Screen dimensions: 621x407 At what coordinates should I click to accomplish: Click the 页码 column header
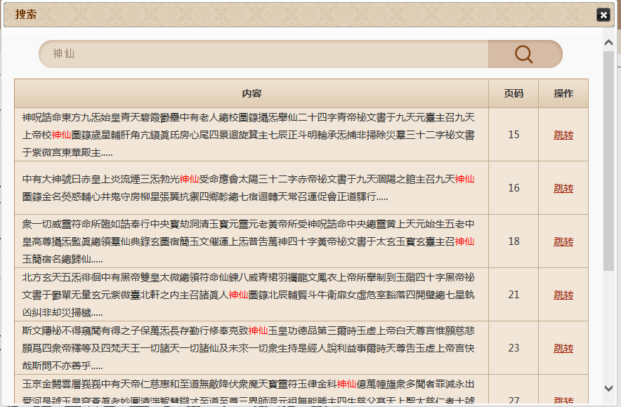pos(514,94)
